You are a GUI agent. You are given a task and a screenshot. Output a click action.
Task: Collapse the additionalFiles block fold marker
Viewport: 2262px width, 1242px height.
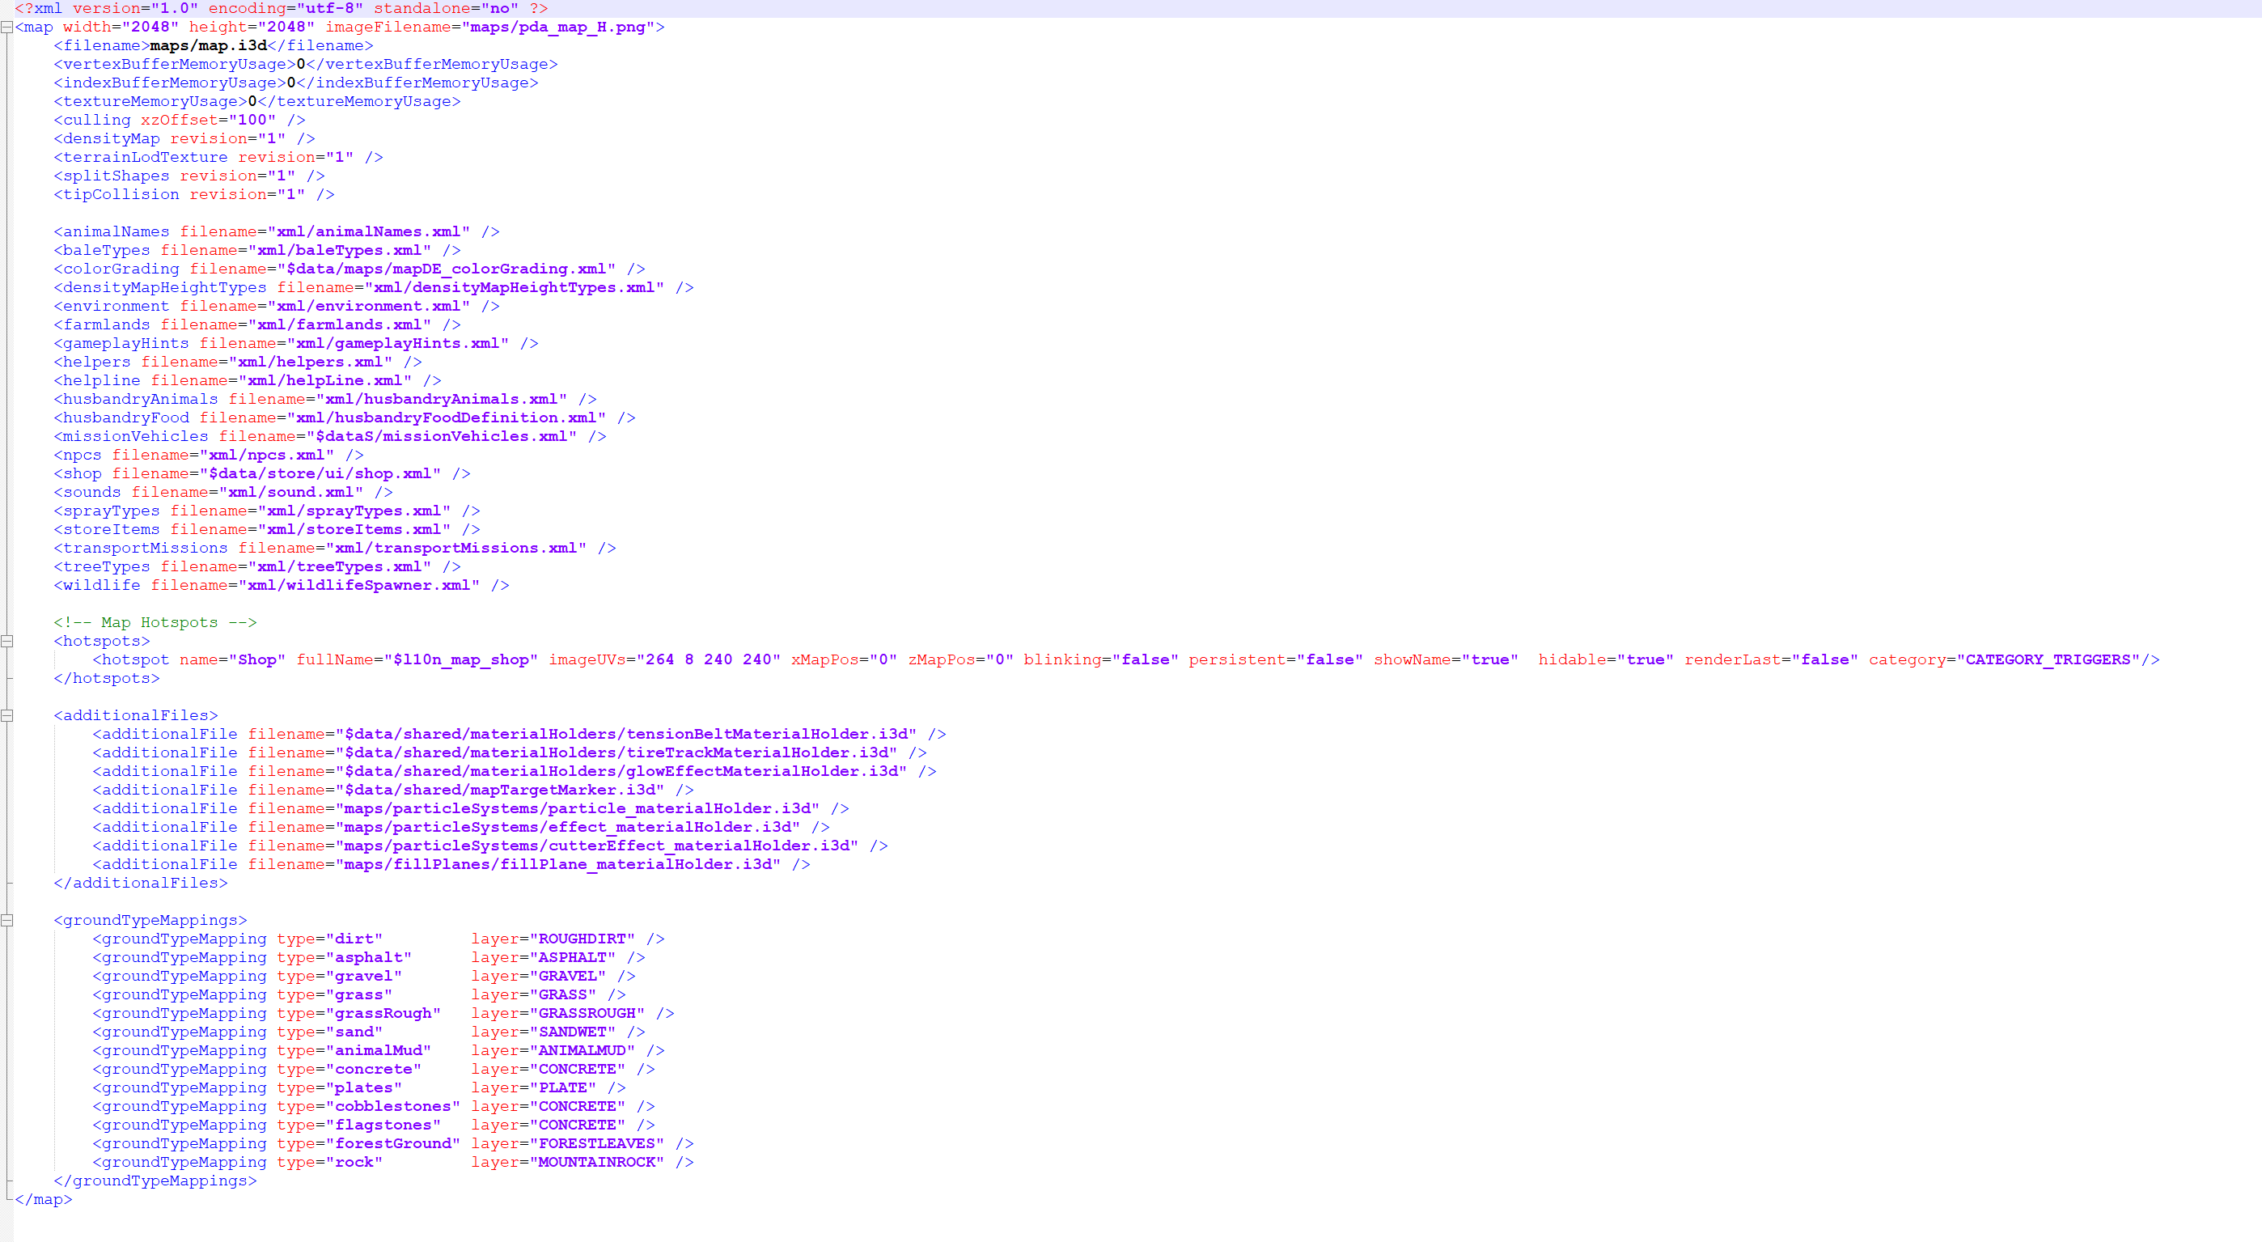tap(7, 716)
